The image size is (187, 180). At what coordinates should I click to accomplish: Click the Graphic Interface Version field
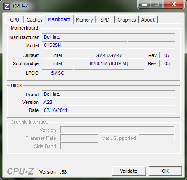pos(118,130)
